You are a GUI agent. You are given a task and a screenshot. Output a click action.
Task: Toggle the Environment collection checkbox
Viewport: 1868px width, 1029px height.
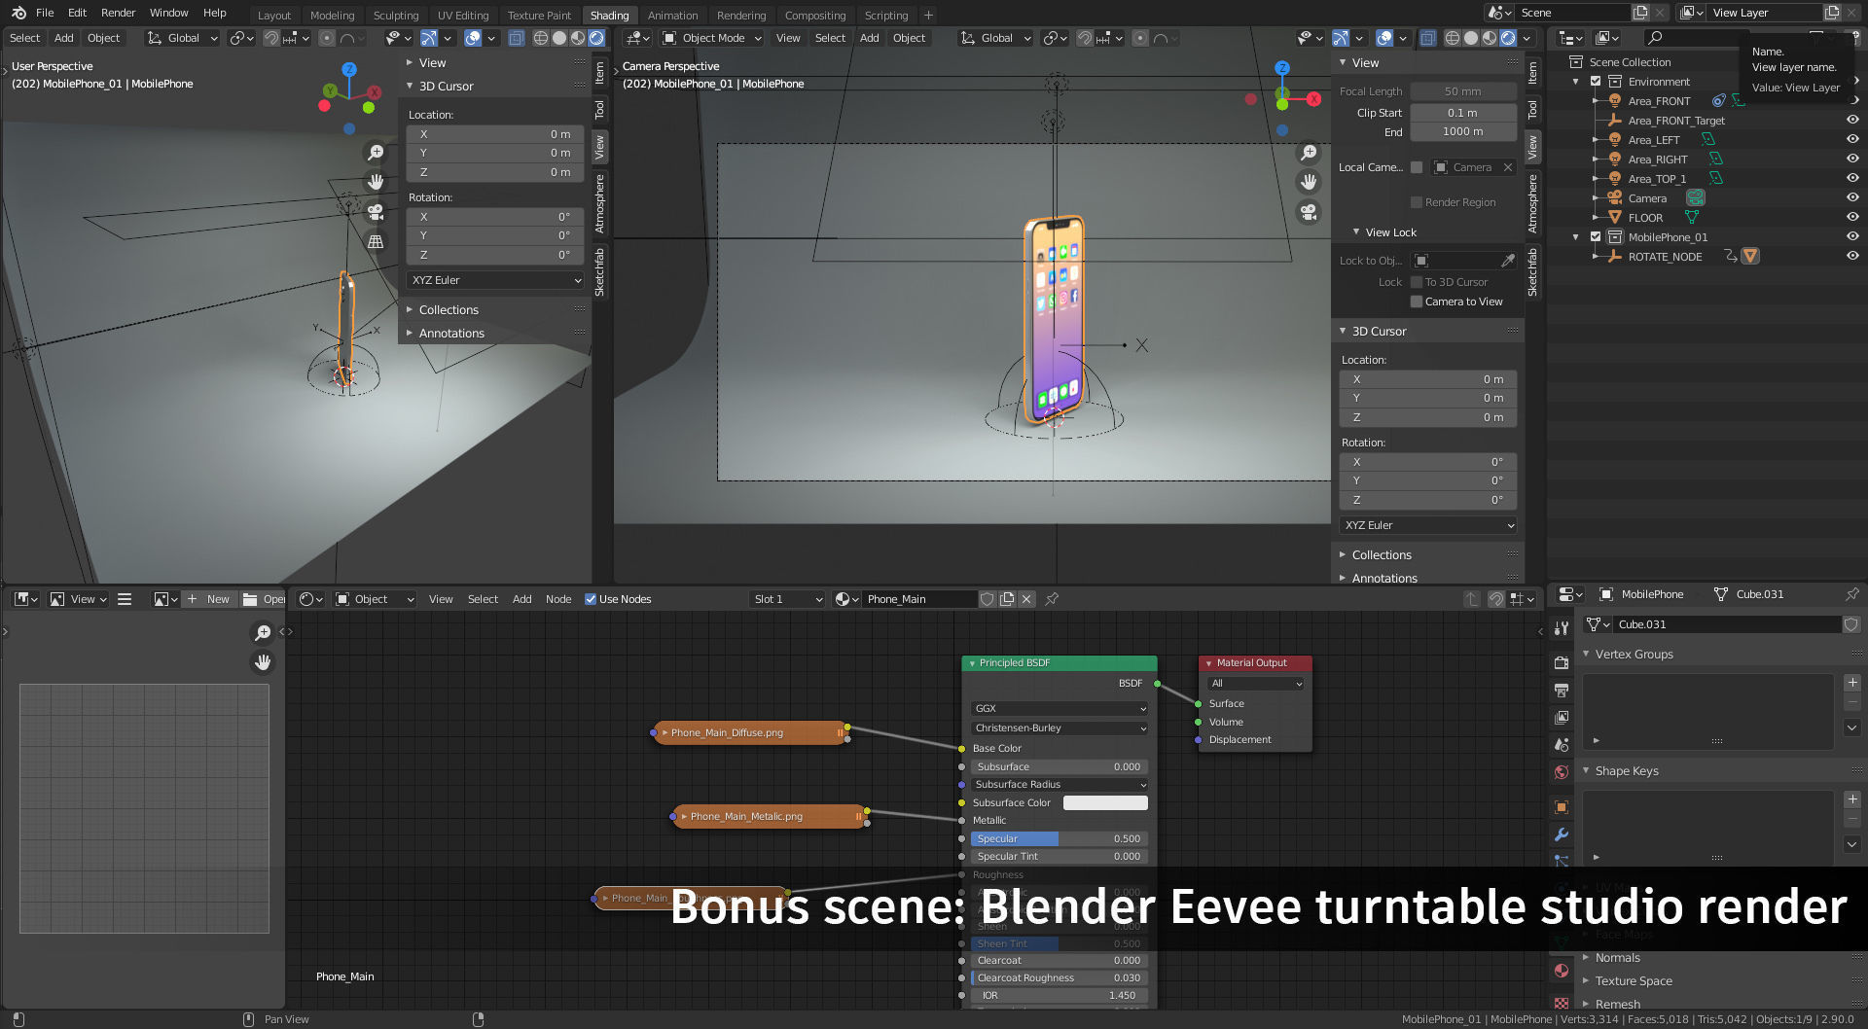coord(1596,82)
